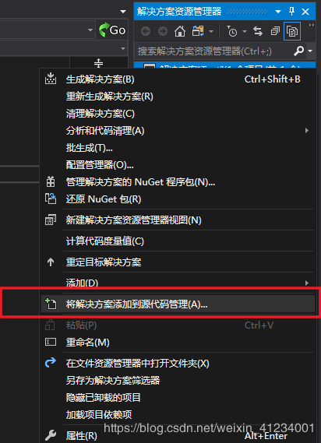Expand the 添加(D) submenu arrow
This screenshot has height=443, width=321.
pyautogui.click(x=306, y=283)
